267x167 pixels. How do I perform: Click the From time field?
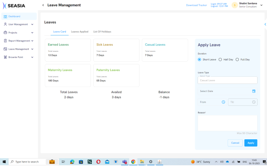click(212, 102)
